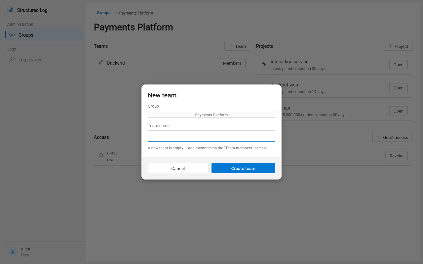Click the Teams section heading
This screenshot has height=264, width=423.
[101, 46]
